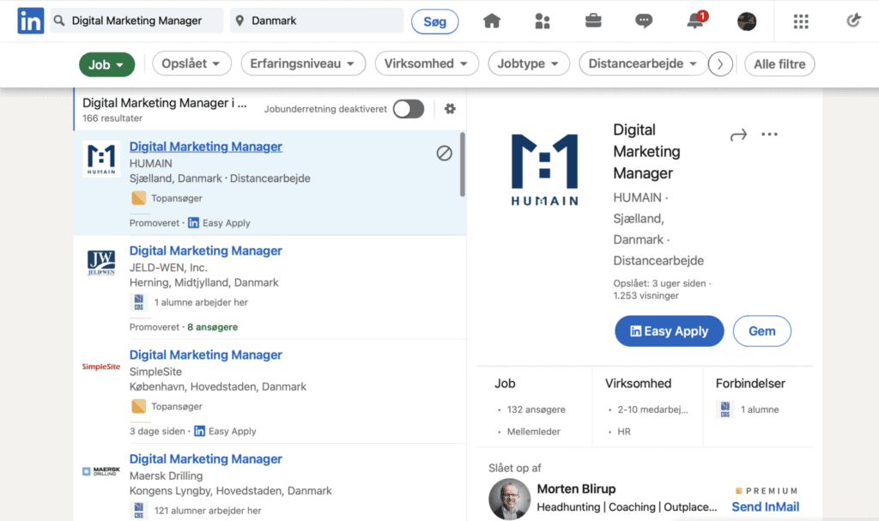Click the location pin icon

(x=240, y=21)
